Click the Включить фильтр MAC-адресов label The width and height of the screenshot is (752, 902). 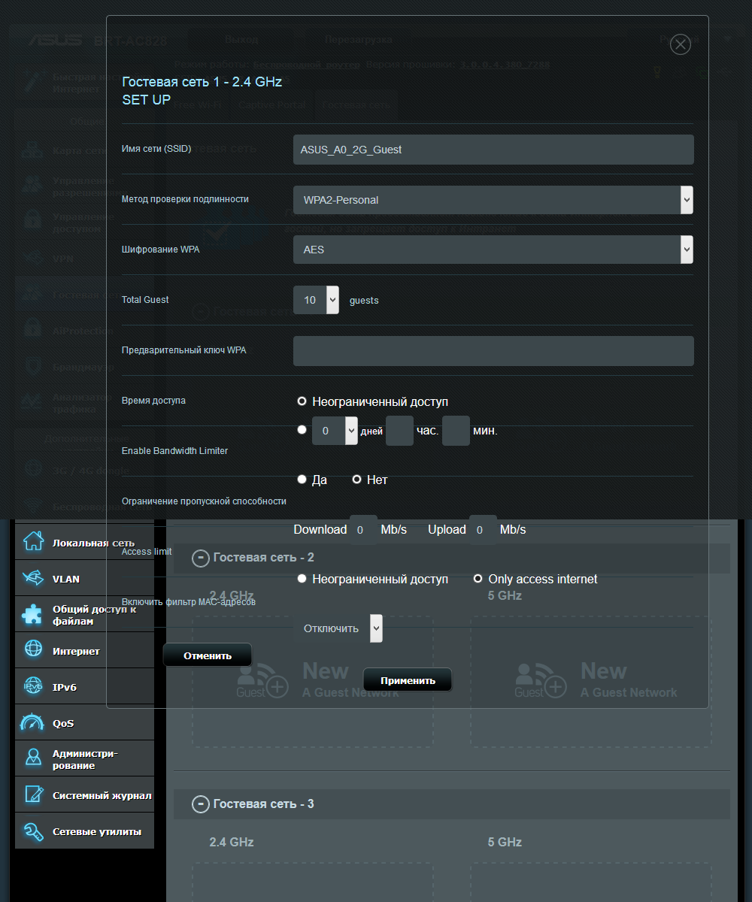188,602
